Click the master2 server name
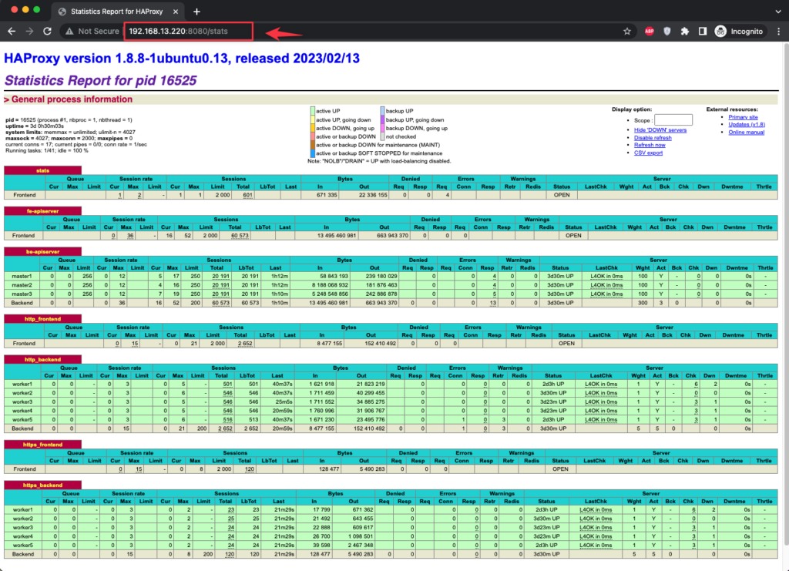Screen dimensions: 789x571 point(22,285)
